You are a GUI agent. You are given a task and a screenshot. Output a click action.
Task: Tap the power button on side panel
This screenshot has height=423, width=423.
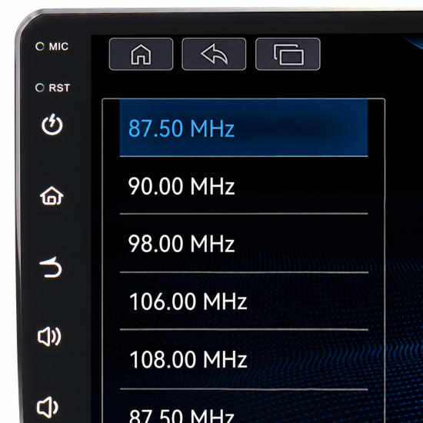click(52, 125)
